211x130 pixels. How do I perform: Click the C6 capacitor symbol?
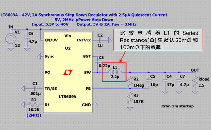pyautogui.click(x=27, y=37)
